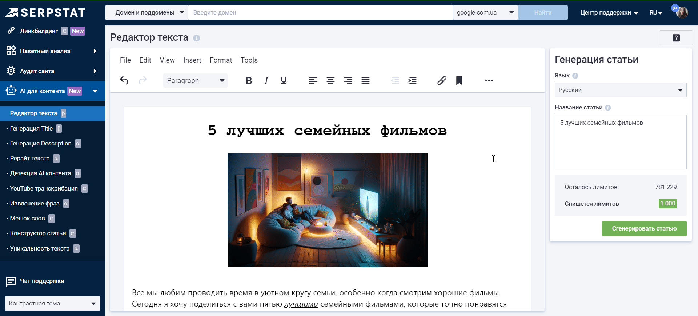Align text to the right
Viewport: 698px width, 316px height.
pyautogui.click(x=348, y=81)
